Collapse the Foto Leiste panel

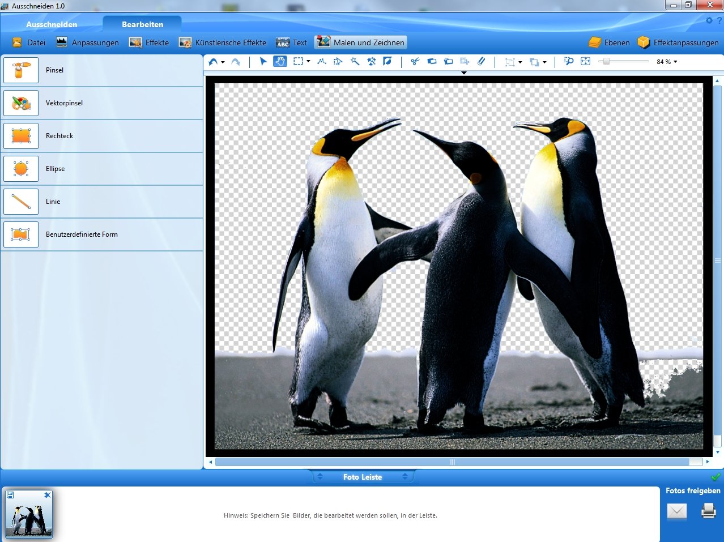point(363,477)
